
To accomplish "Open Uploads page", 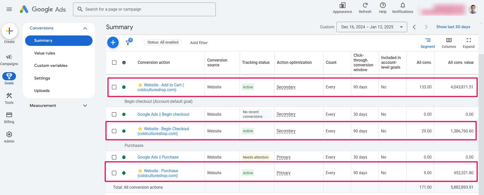I will tap(42, 91).
